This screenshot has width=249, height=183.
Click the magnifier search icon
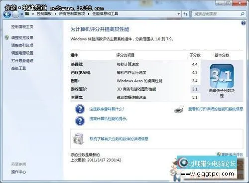(x=243, y=14)
